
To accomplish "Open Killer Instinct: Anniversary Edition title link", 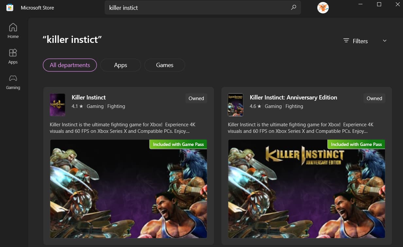I will pyautogui.click(x=293, y=97).
